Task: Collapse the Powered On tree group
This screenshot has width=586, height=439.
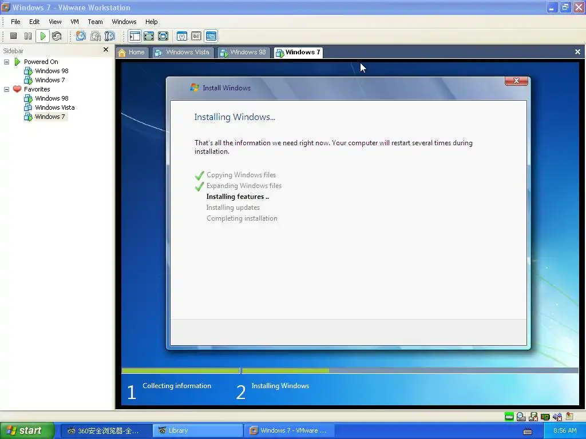Action: [6, 62]
